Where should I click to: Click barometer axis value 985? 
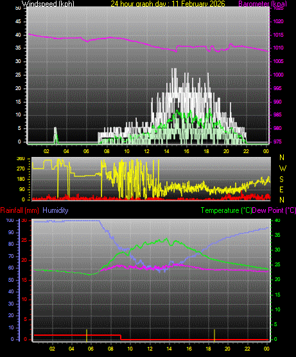tap(277, 114)
